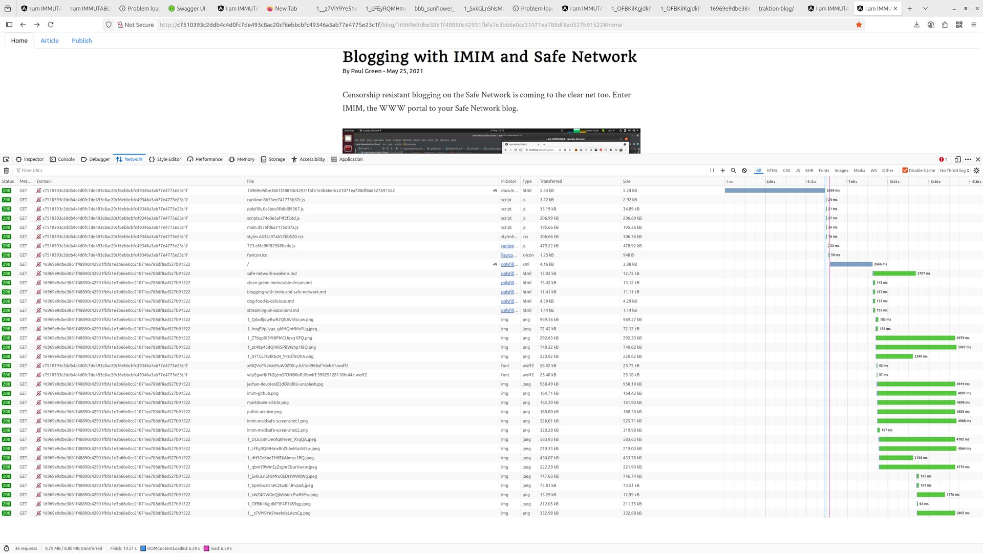The width and height of the screenshot is (983, 553).
Task: Open network settings gear menu
Action: (x=976, y=171)
